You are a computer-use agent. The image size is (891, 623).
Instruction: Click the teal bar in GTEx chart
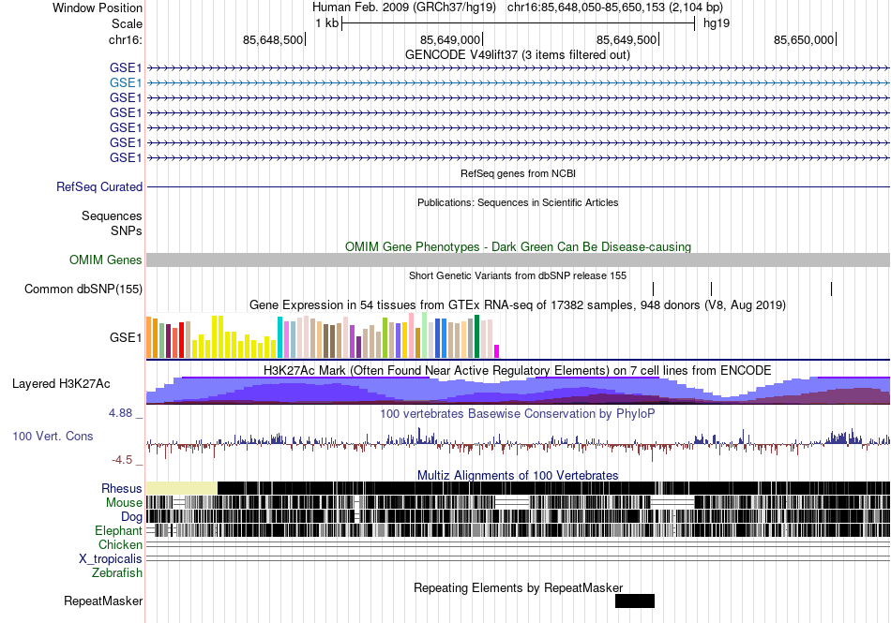click(280, 337)
